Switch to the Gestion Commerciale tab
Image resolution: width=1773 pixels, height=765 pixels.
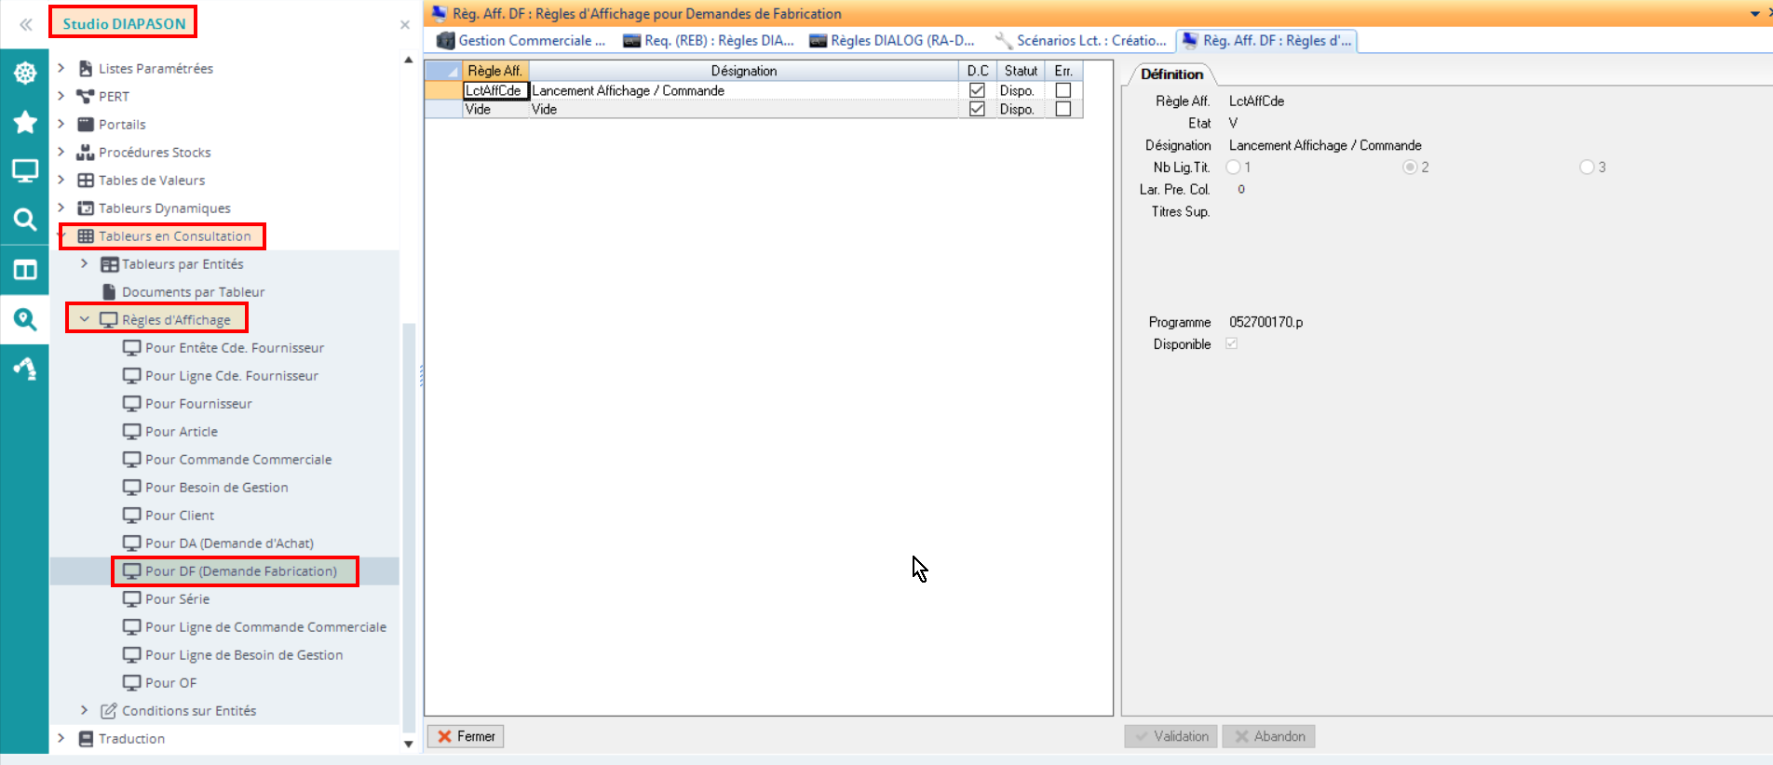[x=521, y=41]
